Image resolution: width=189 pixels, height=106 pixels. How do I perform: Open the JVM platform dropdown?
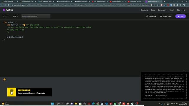[x=15, y=16]
